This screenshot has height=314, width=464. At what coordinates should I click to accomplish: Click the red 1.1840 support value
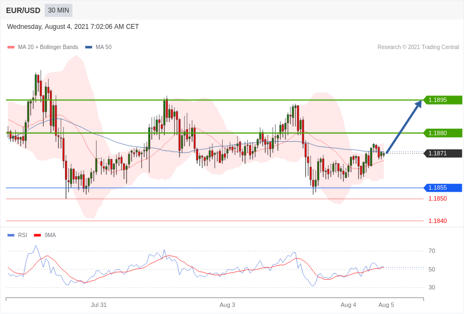438,221
